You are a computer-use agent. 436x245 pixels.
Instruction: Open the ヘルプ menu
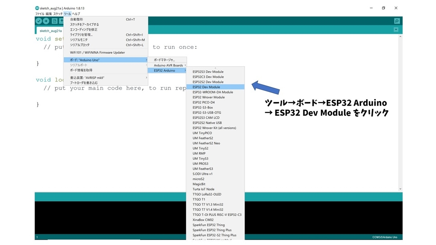pyautogui.click(x=76, y=14)
